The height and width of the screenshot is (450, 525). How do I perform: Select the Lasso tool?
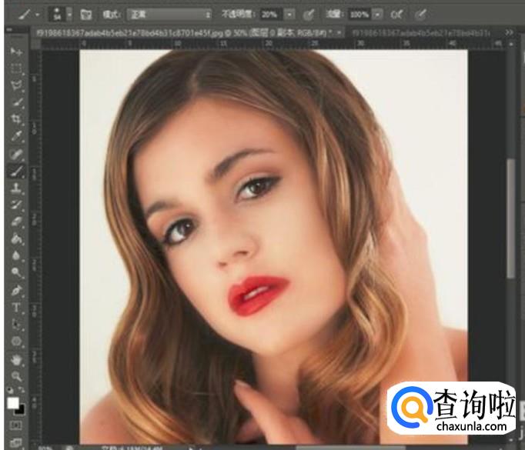coord(16,85)
